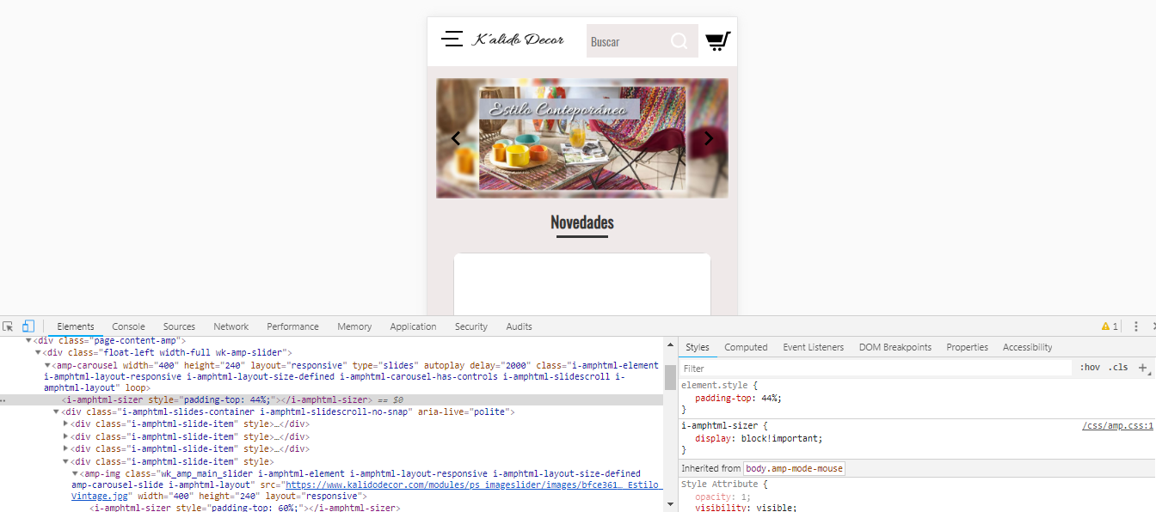The image size is (1156, 512).
Task: Open the hamburger navigation menu
Action: [452, 39]
